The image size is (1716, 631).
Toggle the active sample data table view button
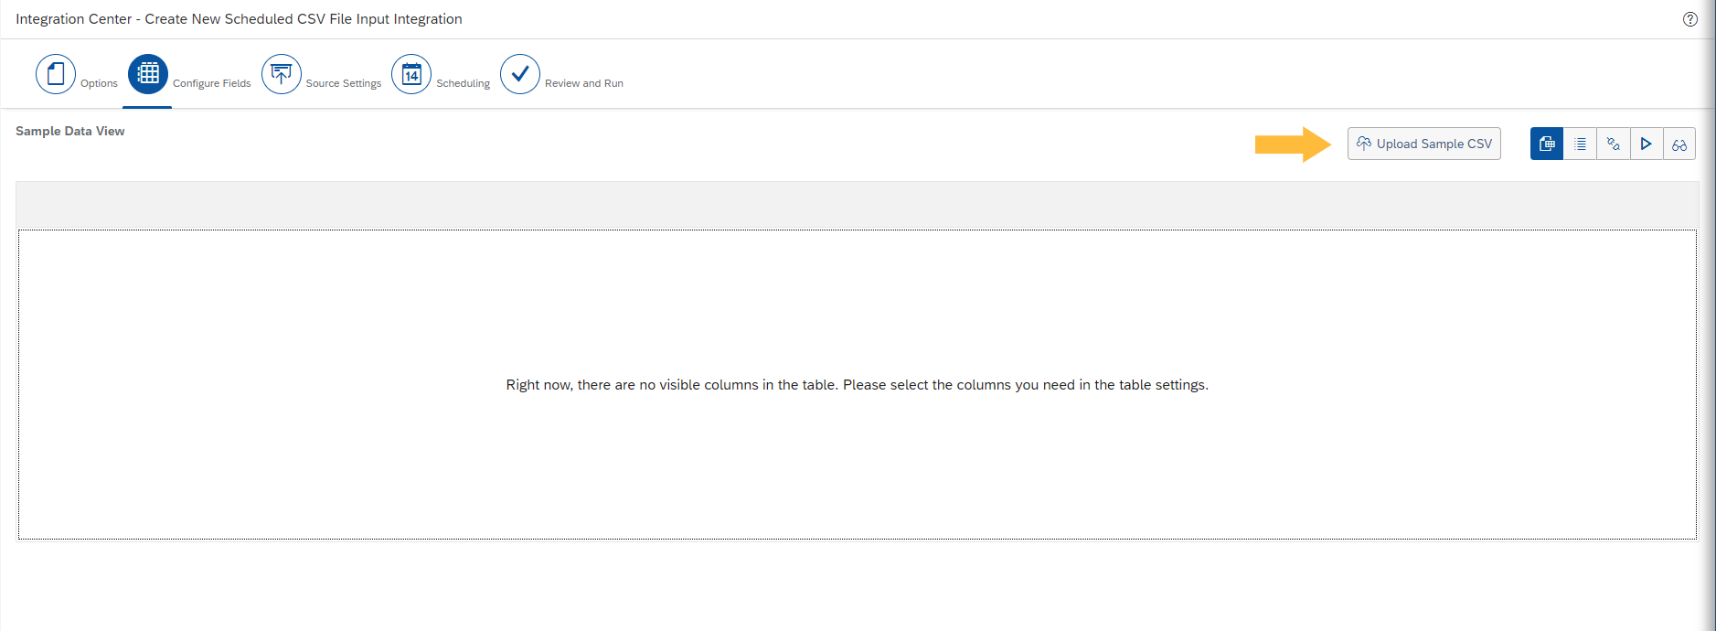pos(1547,144)
